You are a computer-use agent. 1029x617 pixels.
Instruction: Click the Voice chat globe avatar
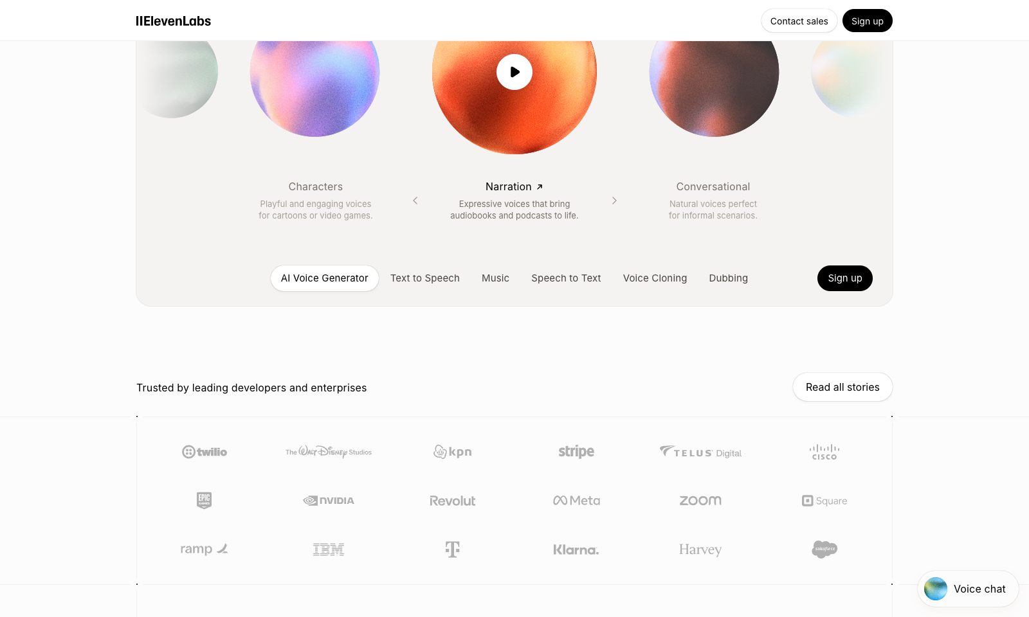tap(936, 589)
